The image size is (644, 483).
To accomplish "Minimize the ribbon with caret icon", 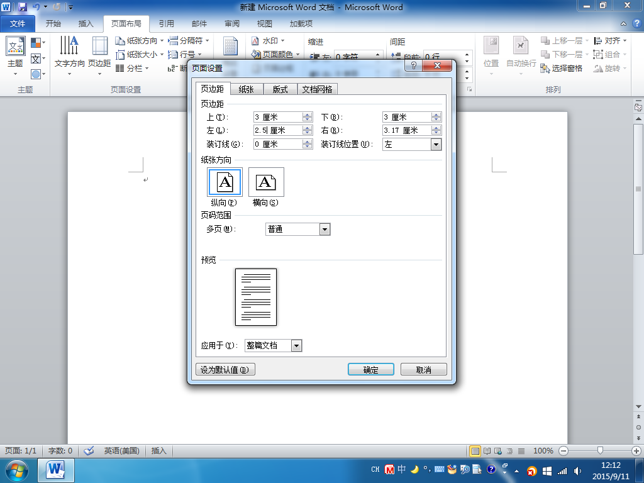I will coord(623,24).
